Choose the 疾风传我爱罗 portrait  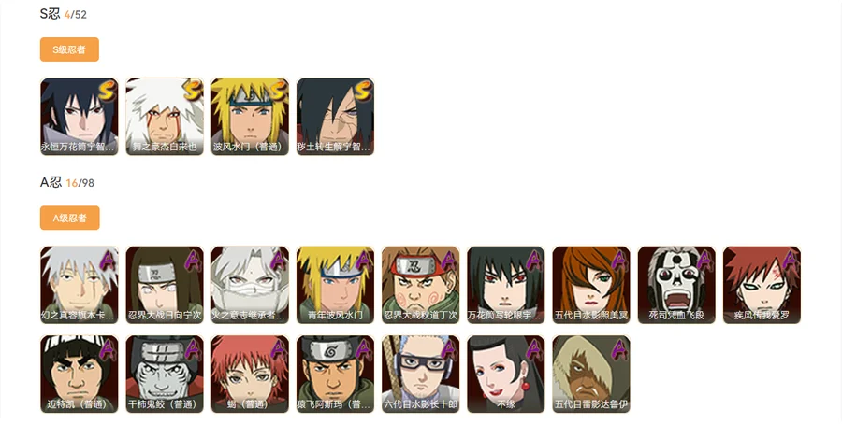[x=762, y=285]
